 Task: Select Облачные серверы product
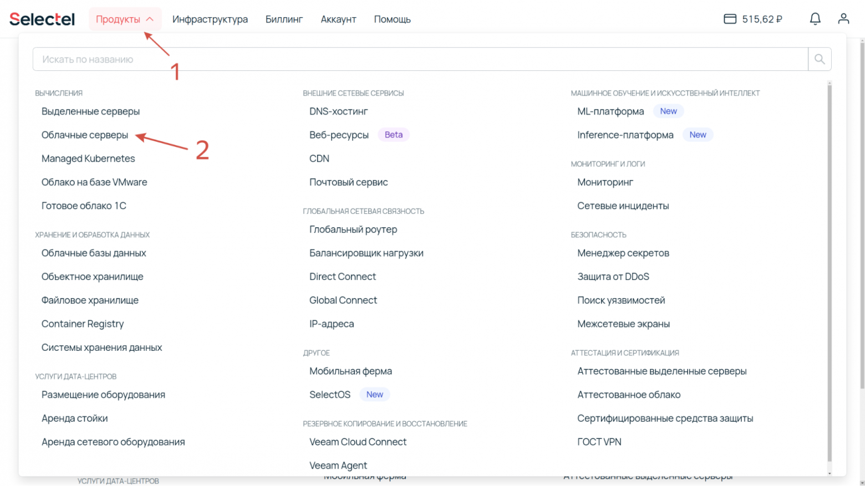tap(85, 135)
